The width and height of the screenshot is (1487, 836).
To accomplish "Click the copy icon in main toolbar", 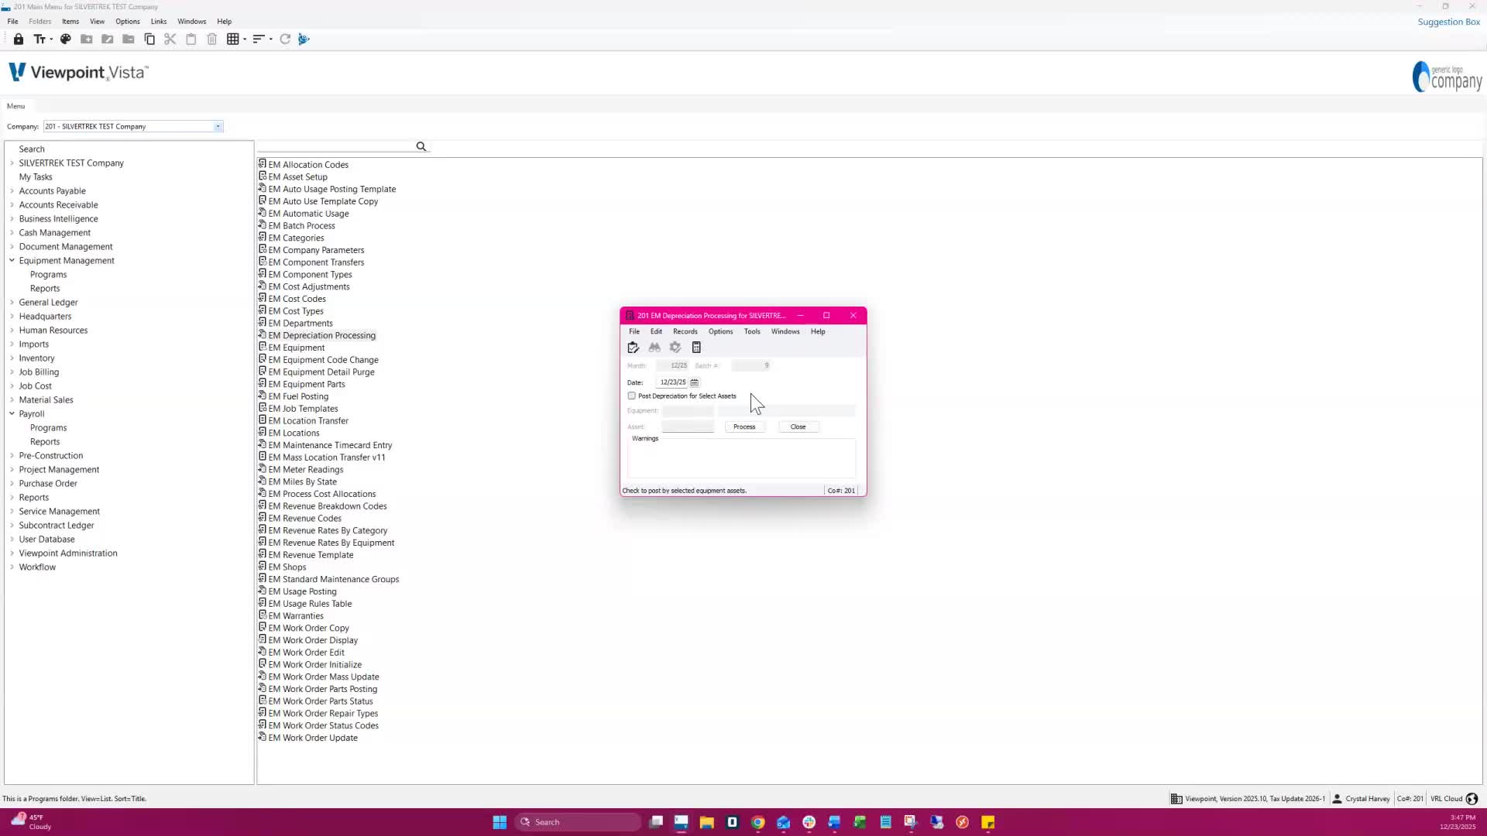I will [149, 39].
